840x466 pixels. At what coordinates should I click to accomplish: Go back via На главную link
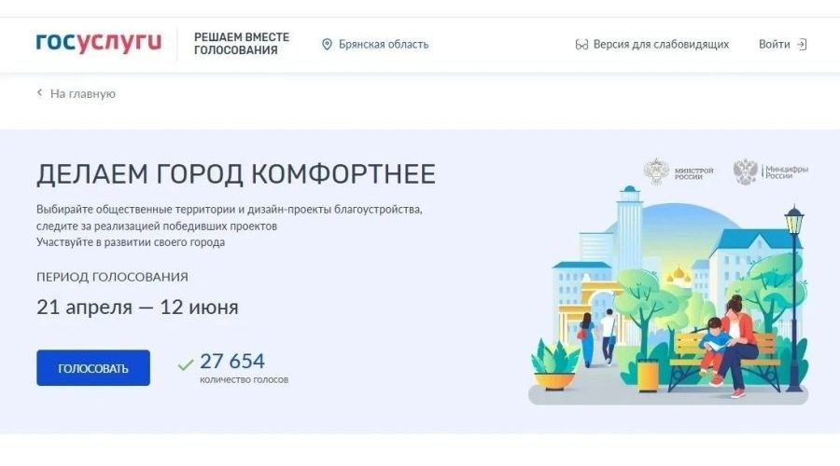click(x=82, y=93)
